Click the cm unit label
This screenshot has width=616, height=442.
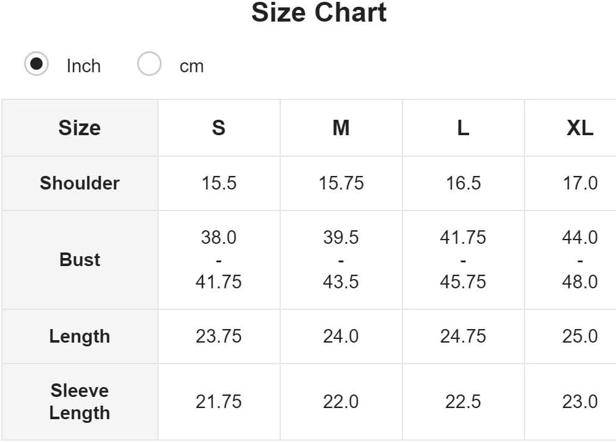(x=192, y=67)
